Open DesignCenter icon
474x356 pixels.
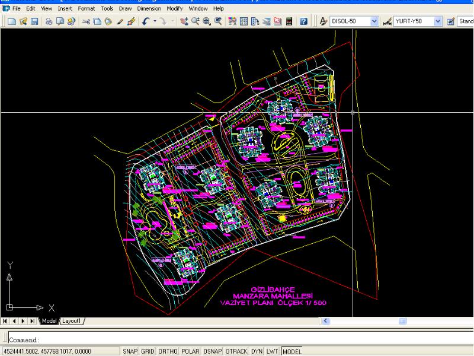[x=244, y=21]
